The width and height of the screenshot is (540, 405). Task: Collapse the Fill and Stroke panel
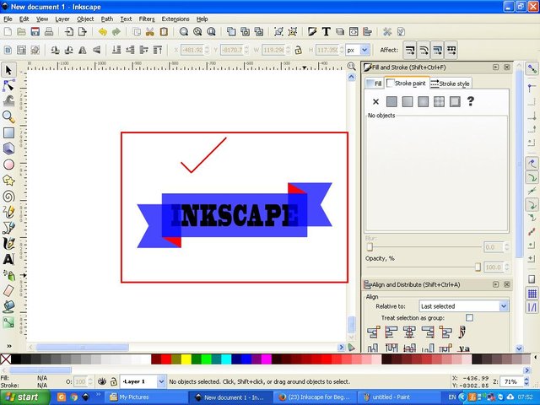495,67
